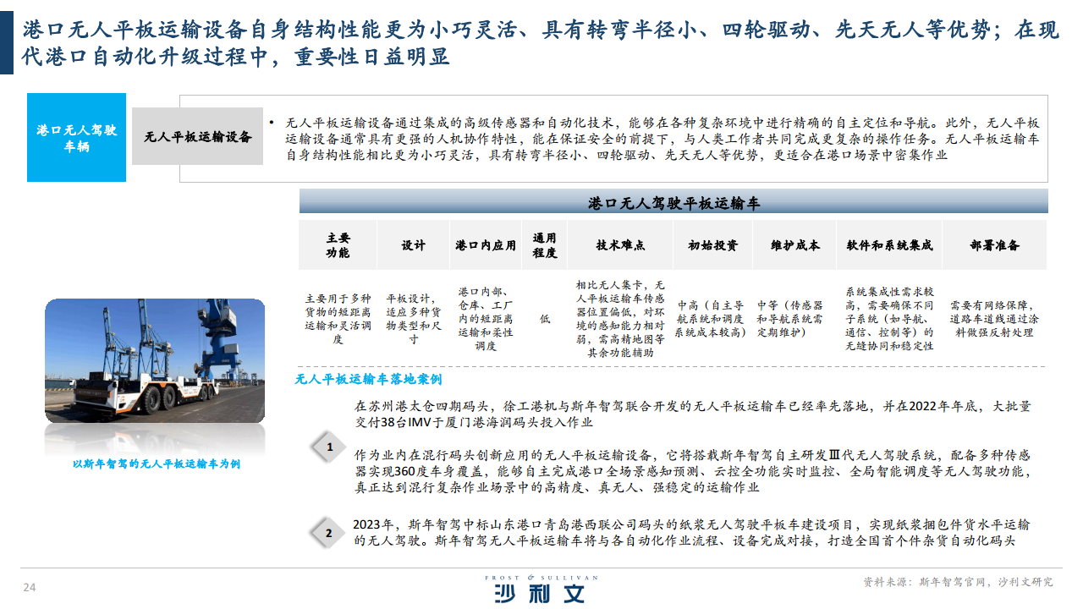Viewport: 1083px width, 609px height.
Task: Click the cell starting 平板设计，适应多种货物
Action: click(x=414, y=319)
